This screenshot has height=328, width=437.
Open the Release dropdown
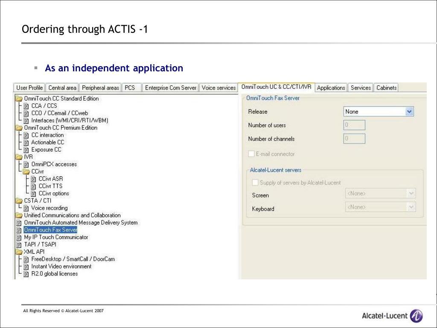pyautogui.click(x=379, y=111)
